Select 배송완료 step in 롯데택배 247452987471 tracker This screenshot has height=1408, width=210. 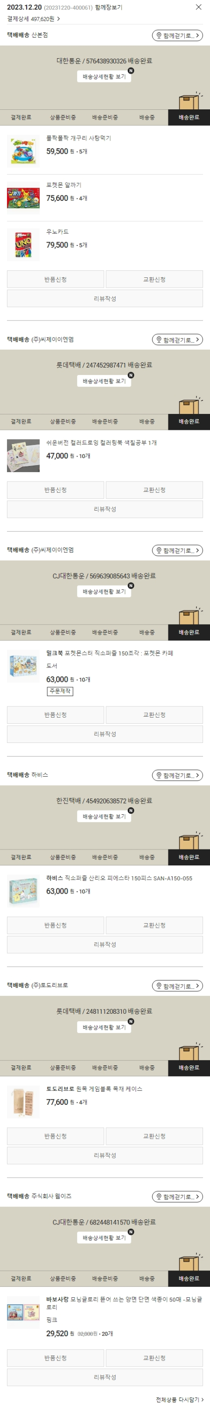189,421
